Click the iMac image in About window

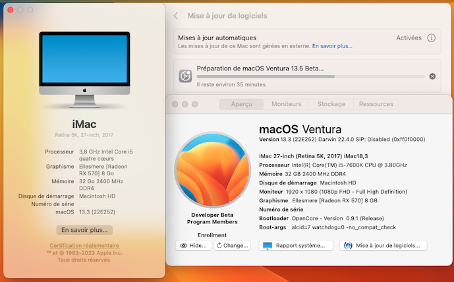84,70
